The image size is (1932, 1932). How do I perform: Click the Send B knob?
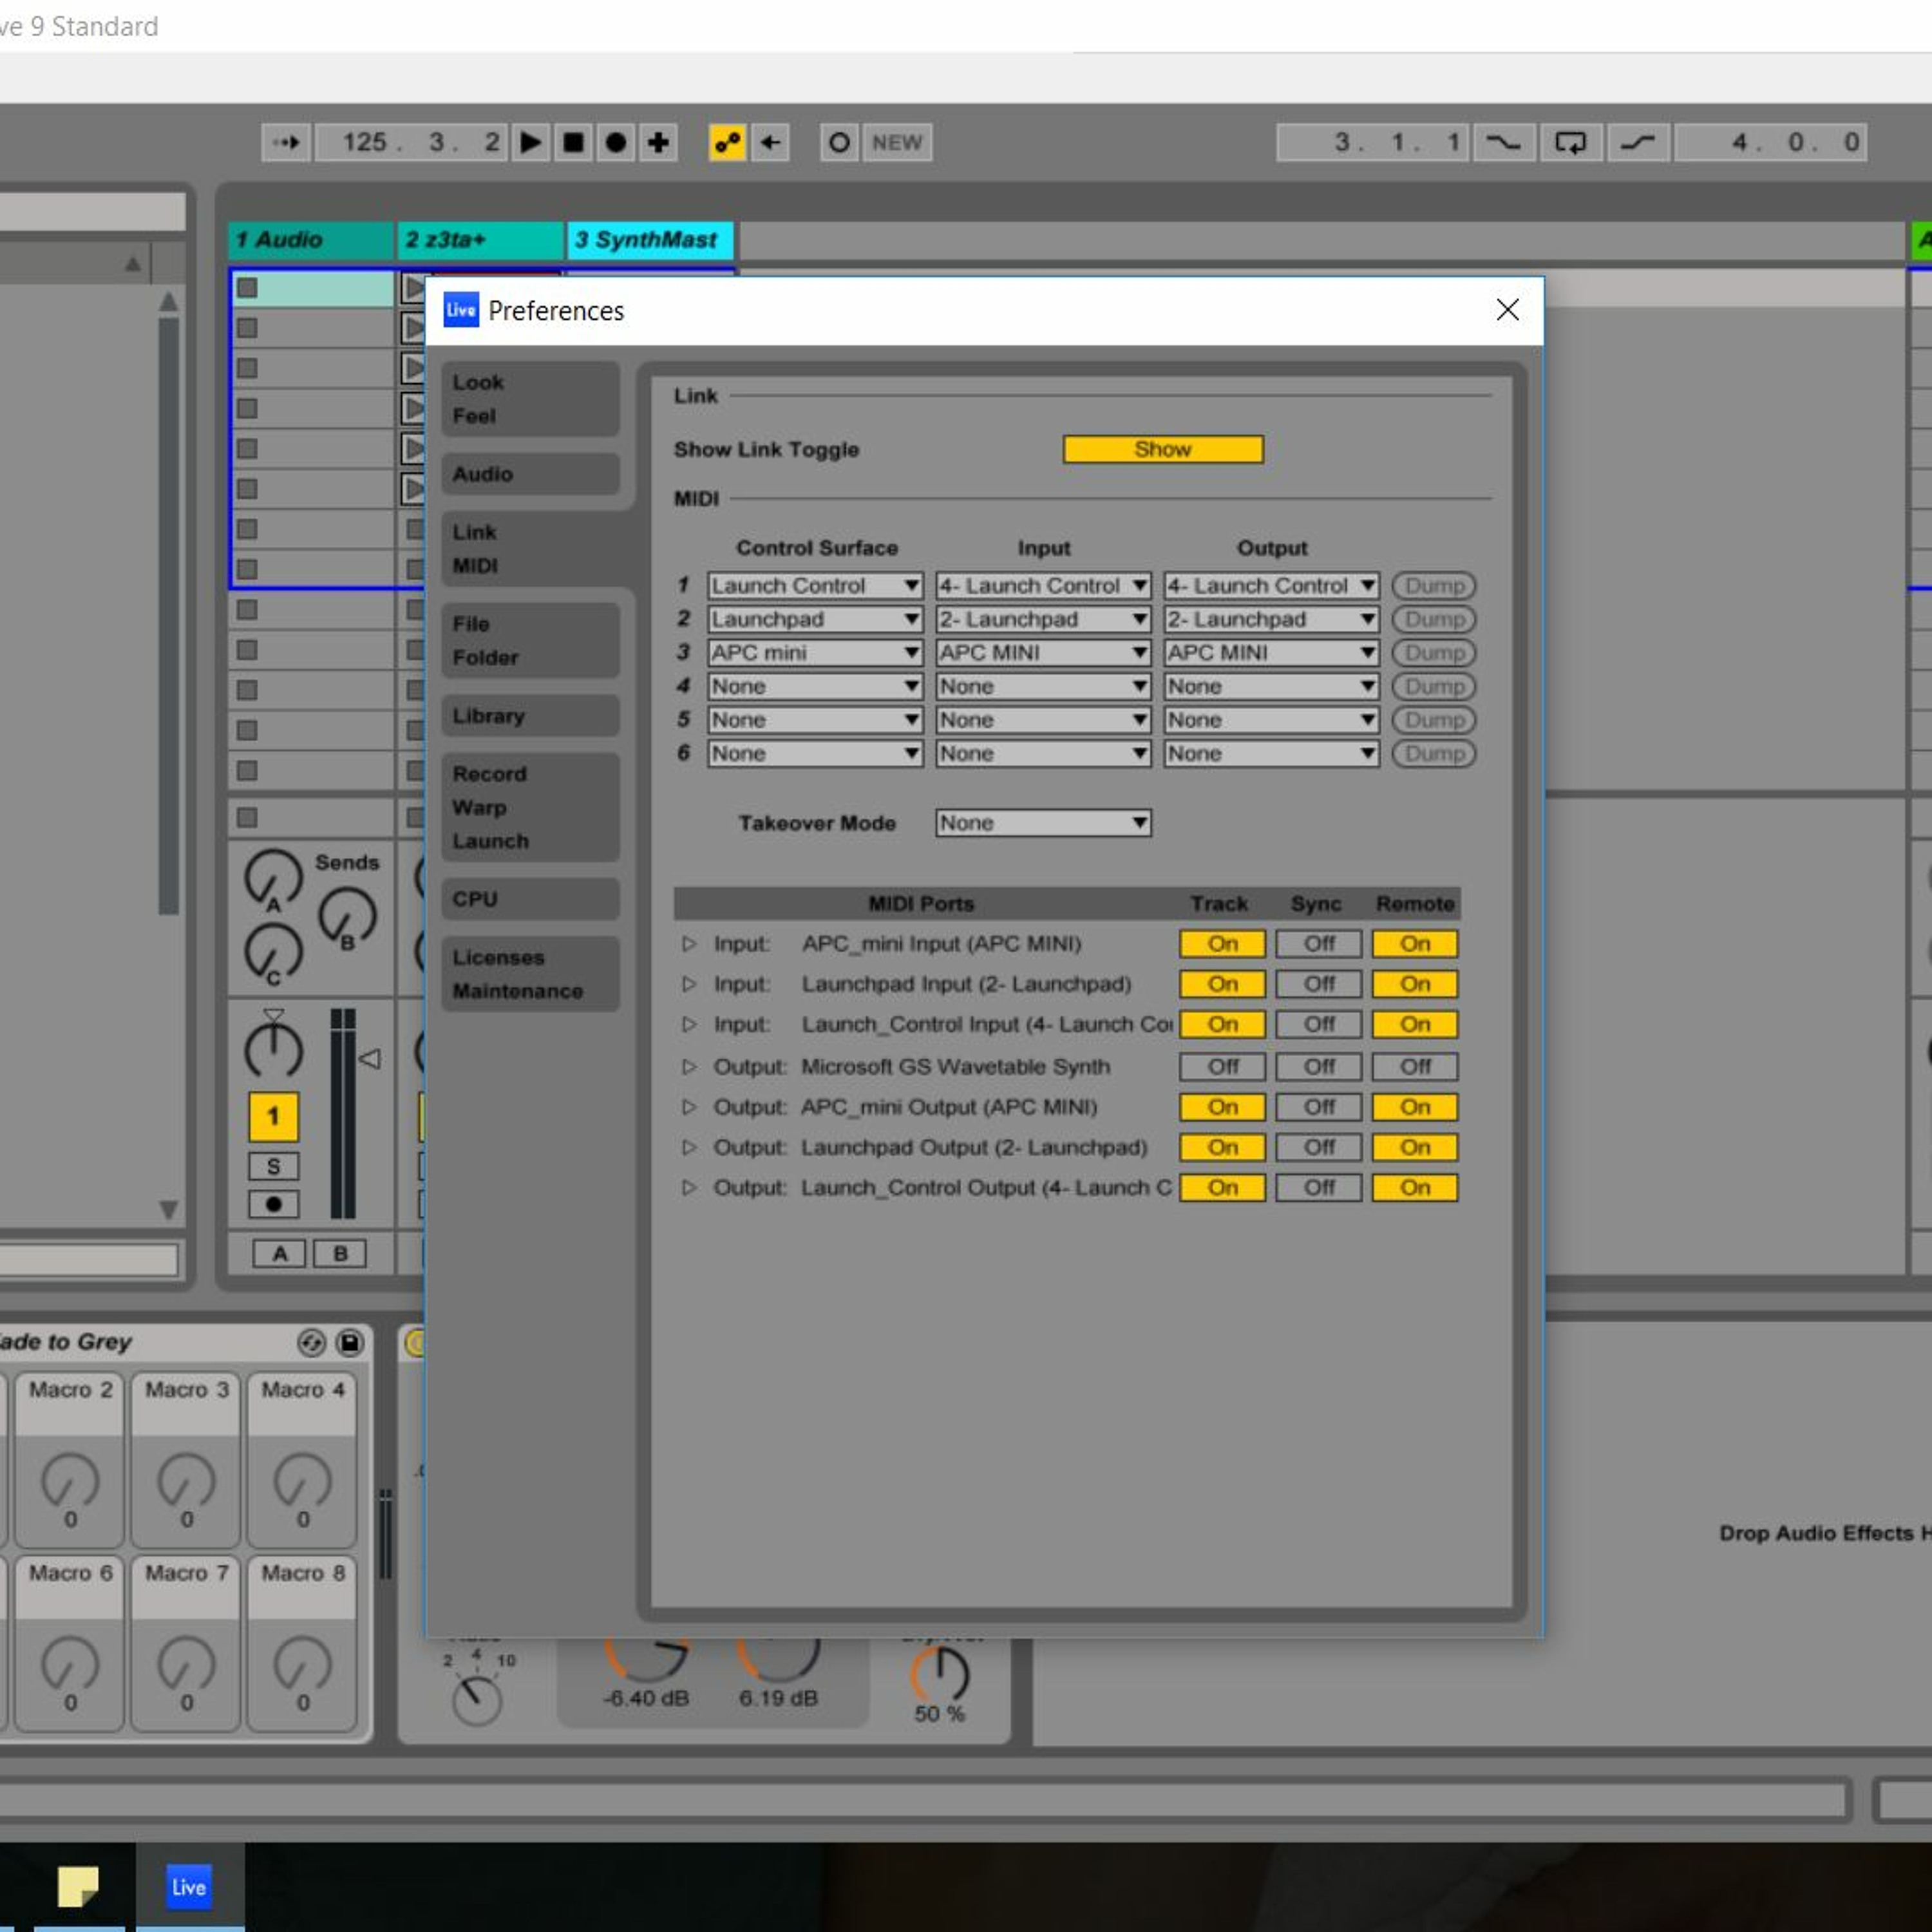click(x=347, y=915)
